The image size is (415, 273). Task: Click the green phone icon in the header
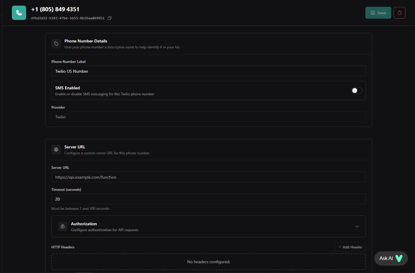tap(19, 13)
